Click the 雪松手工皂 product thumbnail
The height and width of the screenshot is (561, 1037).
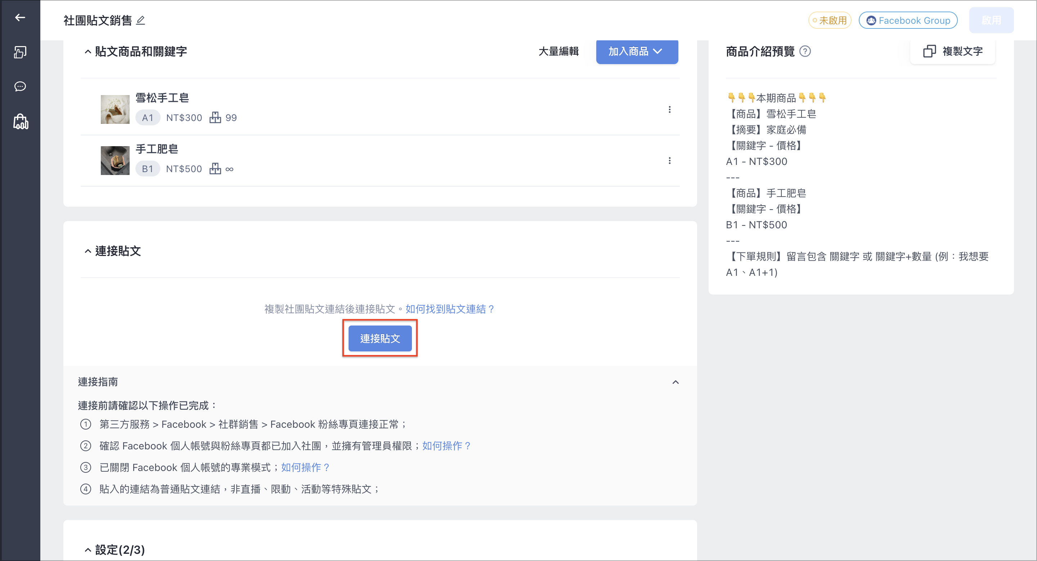[115, 109]
